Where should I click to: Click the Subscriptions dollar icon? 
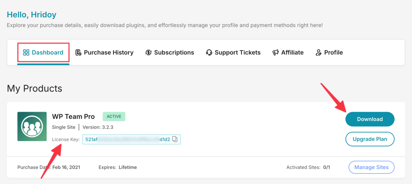coord(148,53)
